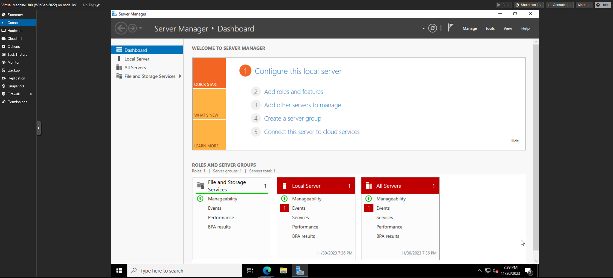Open the Proxmox Hardware panel
613x278 pixels.
[18, 31]
